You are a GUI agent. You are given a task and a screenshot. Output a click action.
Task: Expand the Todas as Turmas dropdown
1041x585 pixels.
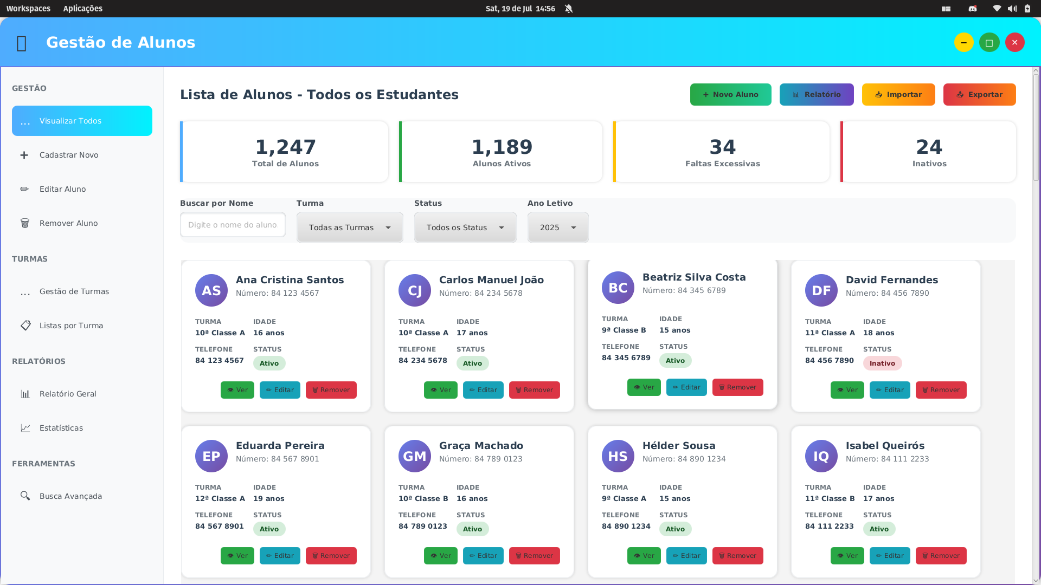(x=350, y=227)
